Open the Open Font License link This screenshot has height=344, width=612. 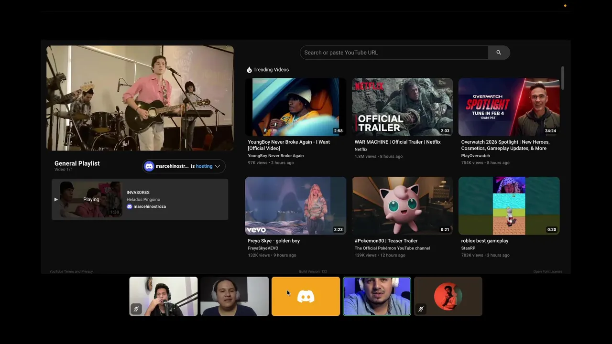(548, 271)
